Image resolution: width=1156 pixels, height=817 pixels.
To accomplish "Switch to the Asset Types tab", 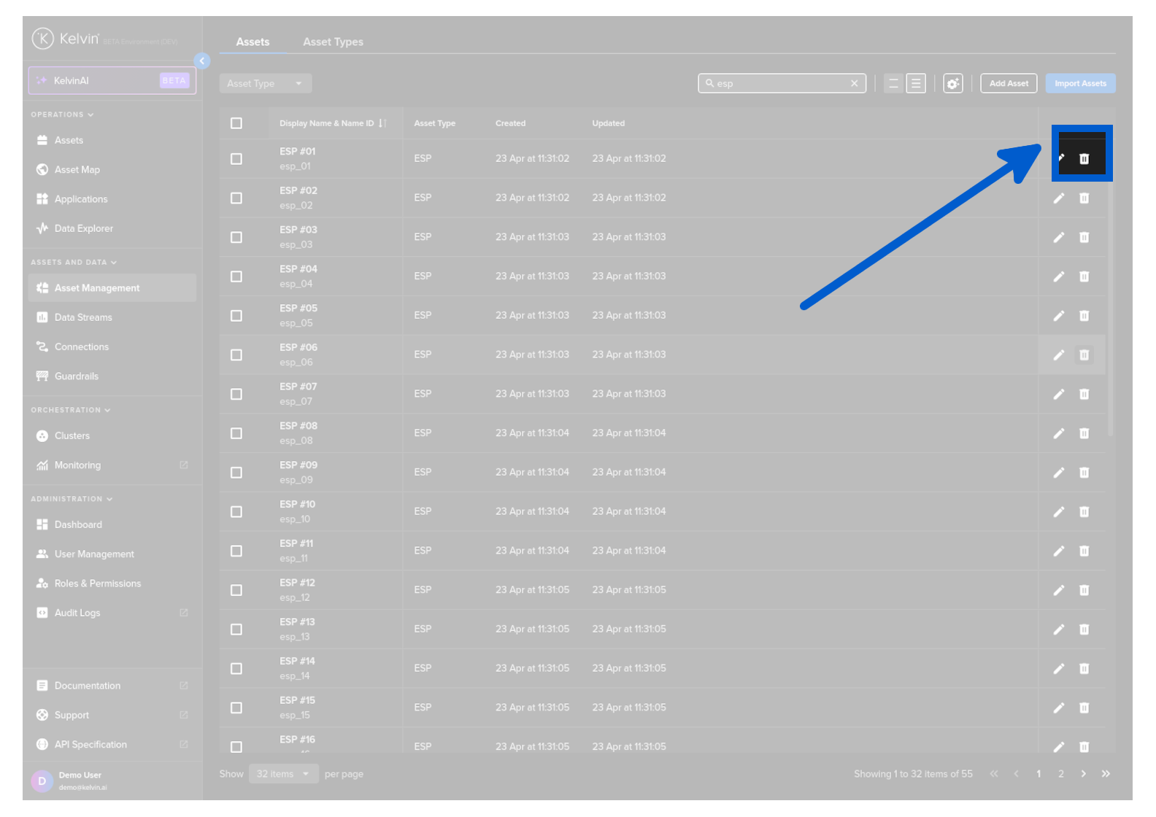I will (333, 42).
